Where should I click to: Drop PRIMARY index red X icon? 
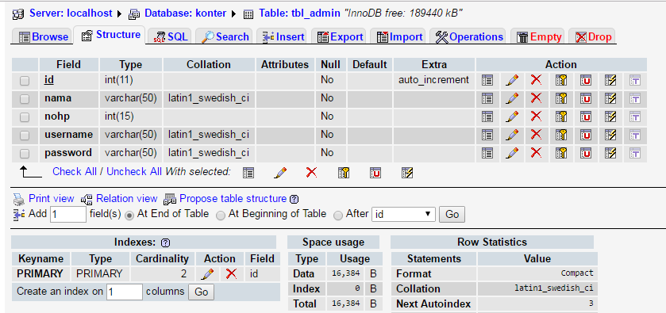[x=232, y=274]
